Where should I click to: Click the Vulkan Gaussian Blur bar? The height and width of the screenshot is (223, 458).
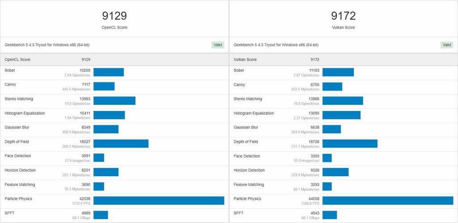coord(331,129)
